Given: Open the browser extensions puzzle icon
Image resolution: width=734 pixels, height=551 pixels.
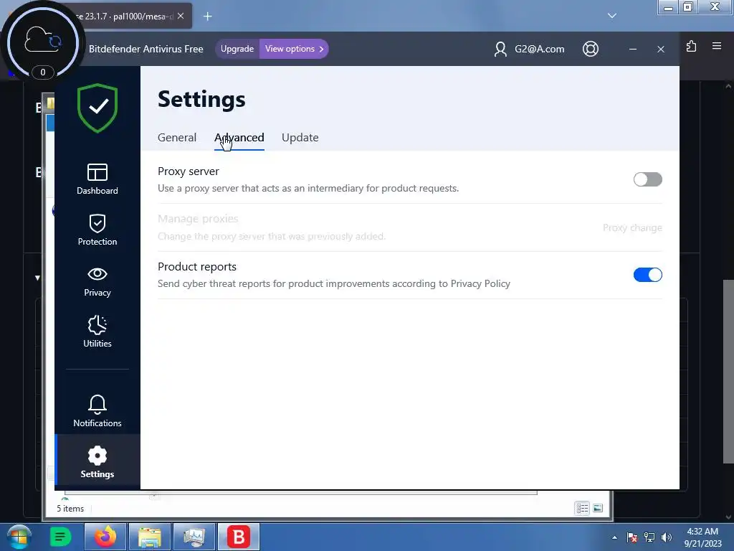Looking at the screenshot, I should click(x=692, y=46).
